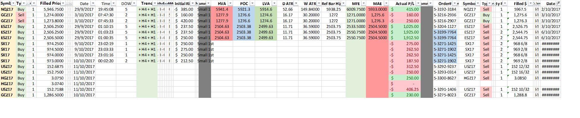Select the P/L cell 230.00
The width and height of the screenshot is (580, 118).
point(405,95)
